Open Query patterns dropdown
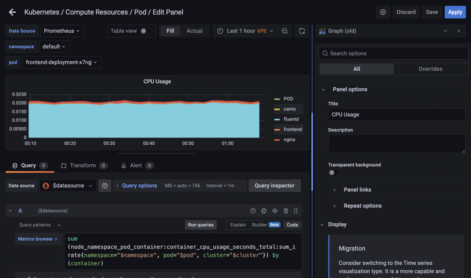The image size is (471, 278). coord(40,225)
